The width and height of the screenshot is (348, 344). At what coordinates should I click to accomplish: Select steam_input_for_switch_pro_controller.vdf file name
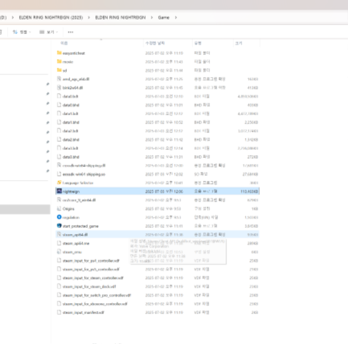pyautogui.click(x=97, y=295)
